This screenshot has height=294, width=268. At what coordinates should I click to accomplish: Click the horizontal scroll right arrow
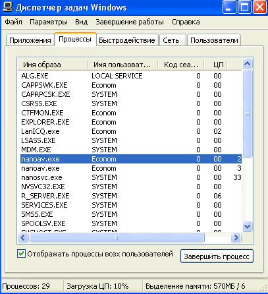click(x=236, y=237)
